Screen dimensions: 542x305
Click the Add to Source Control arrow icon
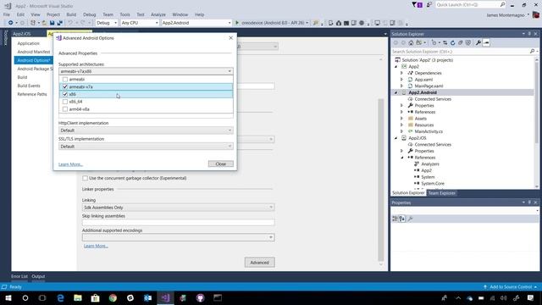pyautogui.click(x=485, y=287)
